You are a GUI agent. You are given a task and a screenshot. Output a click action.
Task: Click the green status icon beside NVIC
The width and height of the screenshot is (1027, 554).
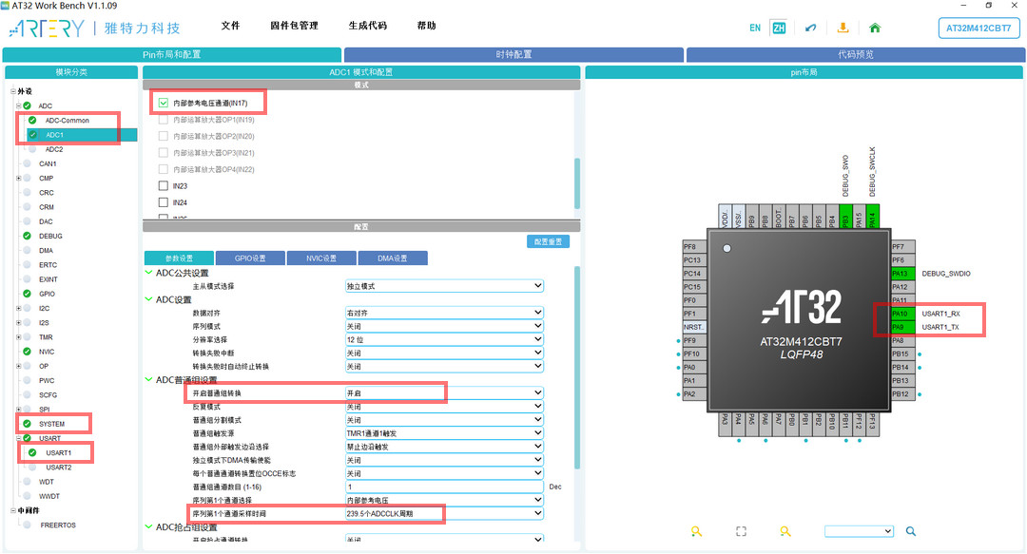click(x=27, y=351)
